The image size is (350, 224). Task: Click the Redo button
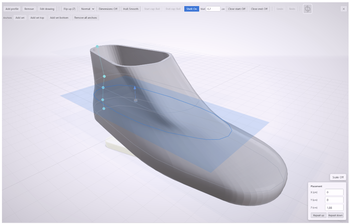(x=292, y=9)
